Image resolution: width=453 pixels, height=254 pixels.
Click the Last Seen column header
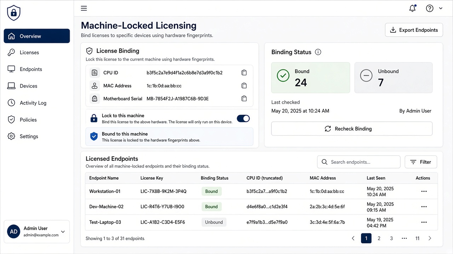pos(376,178)
